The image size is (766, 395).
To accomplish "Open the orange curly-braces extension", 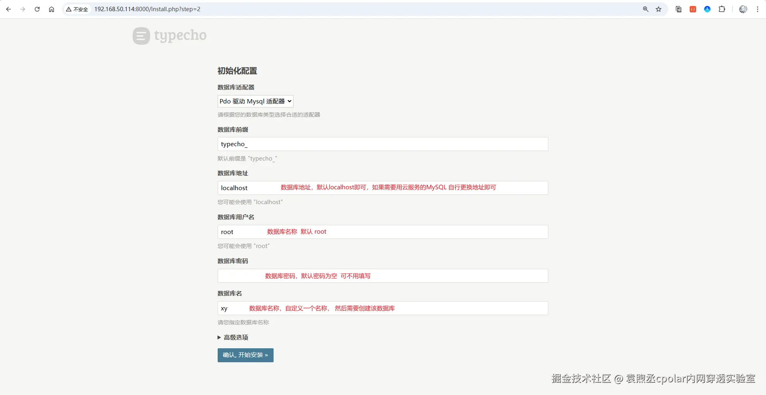I will (693, 9).
